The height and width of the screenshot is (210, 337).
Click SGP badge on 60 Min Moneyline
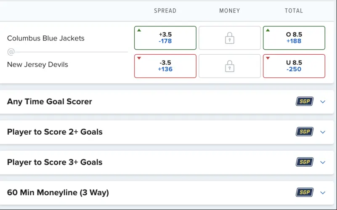(x=305, y=192)
